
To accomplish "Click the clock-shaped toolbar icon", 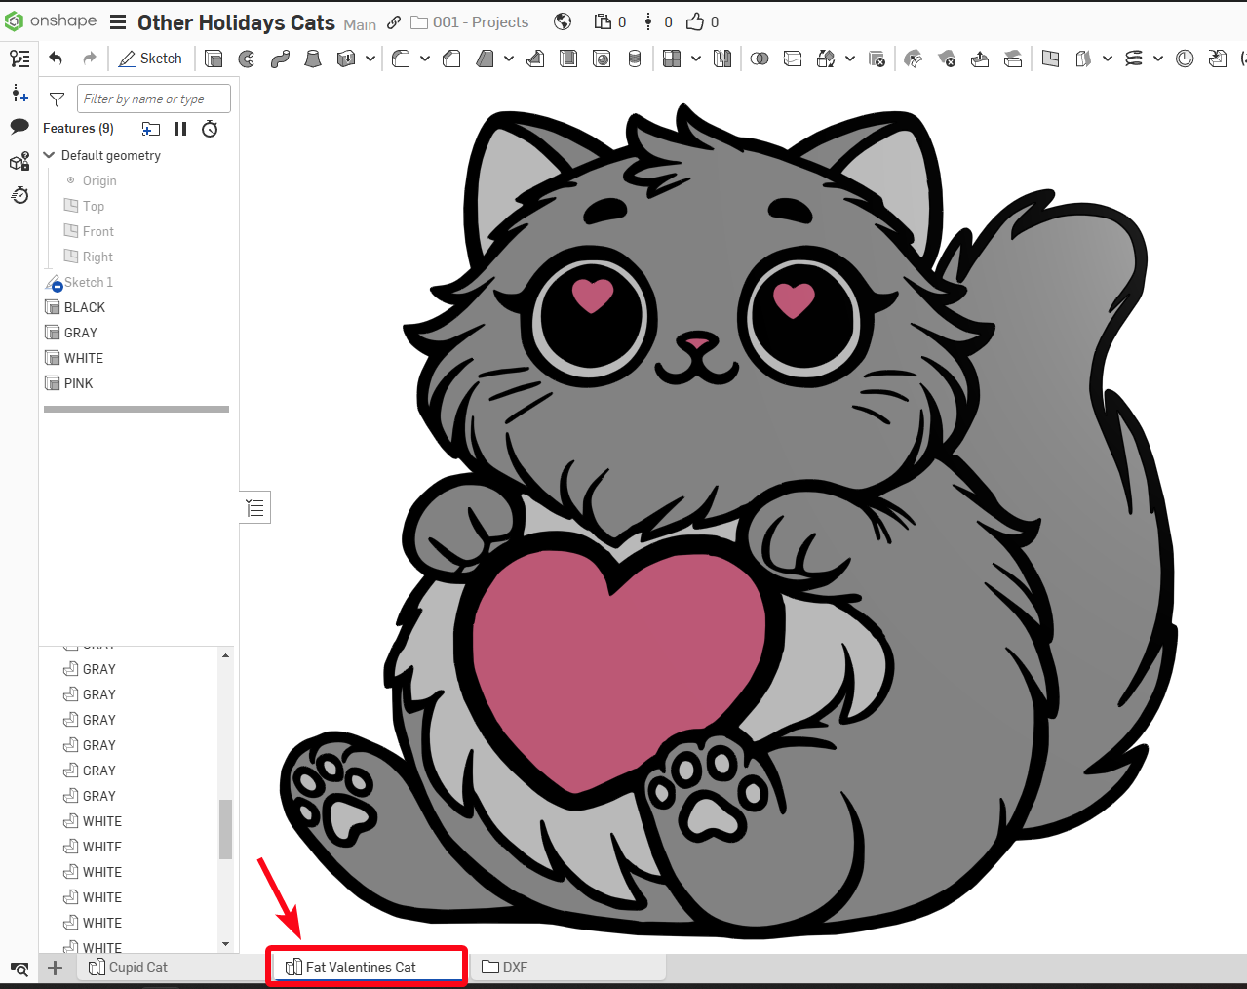I will click(x=1185, y=59).
